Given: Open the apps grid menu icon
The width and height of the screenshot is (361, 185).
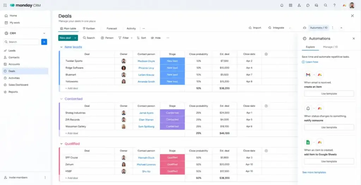Looking at the screenshot, I should [5, 5].
